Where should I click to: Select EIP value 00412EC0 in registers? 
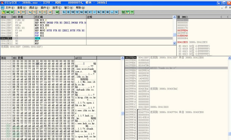point(182,42)
